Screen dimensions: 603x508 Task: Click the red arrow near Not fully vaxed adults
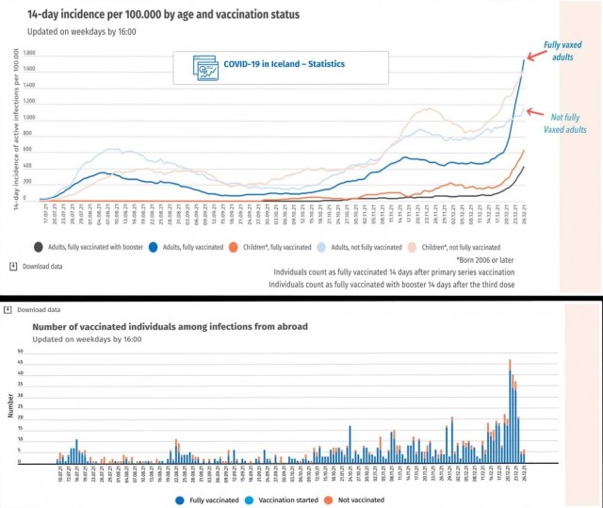[535, 113]
